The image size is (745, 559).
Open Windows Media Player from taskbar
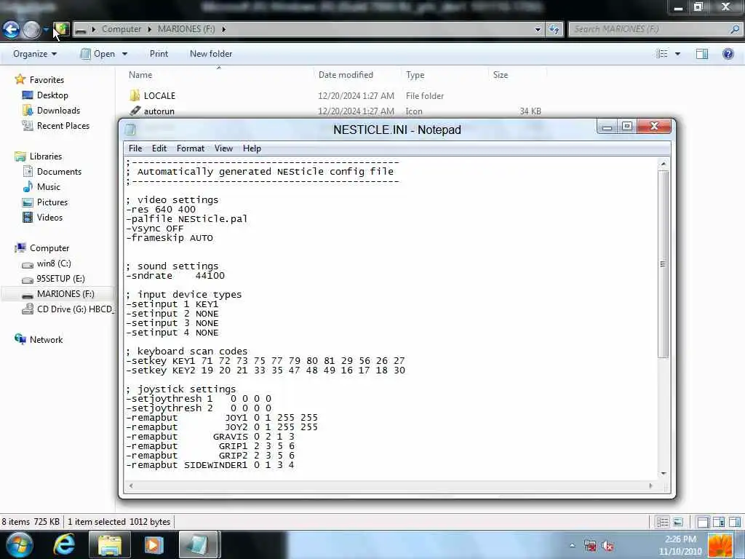coord(154,544)
